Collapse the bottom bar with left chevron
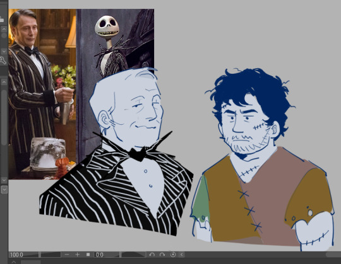The height and width of the screenshot is (264, 341). 182,255
